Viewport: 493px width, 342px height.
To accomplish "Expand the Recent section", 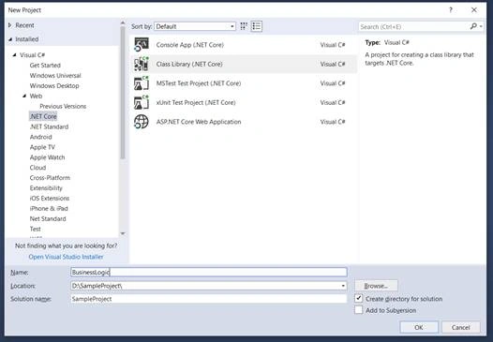I will click(x=10, y=25).
